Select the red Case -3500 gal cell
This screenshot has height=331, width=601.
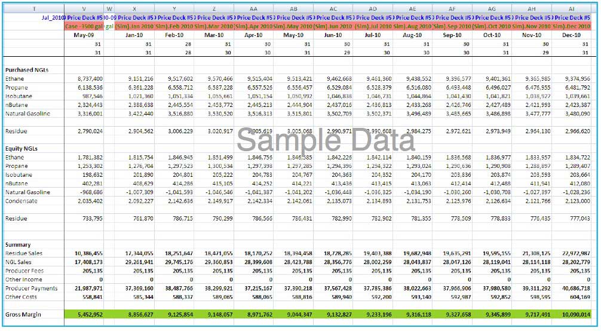[x=83, y=26]
